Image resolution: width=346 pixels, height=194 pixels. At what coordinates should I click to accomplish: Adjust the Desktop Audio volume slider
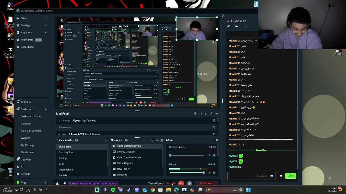tap(187, 155)
